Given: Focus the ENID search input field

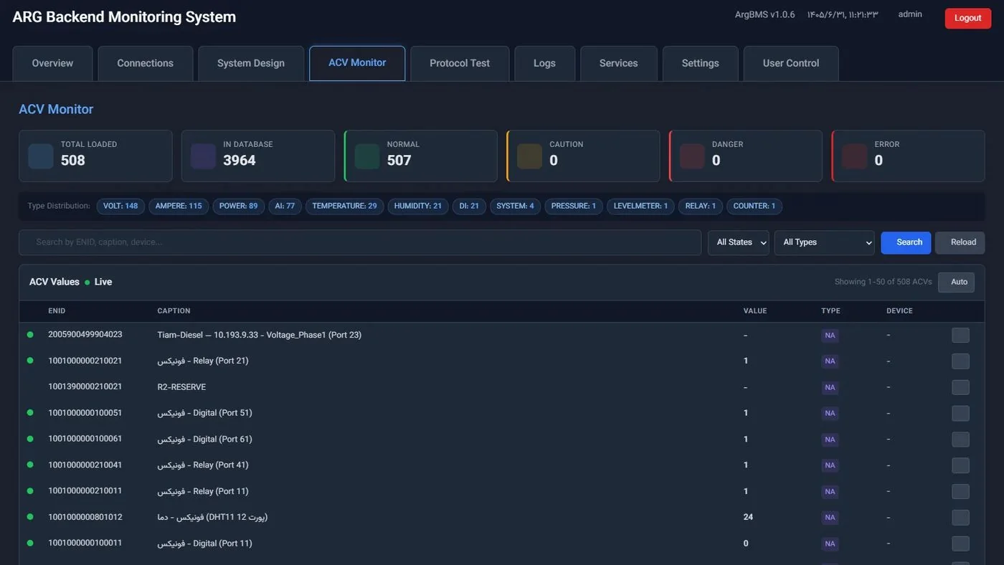Looking at the screenshot, I should tap(360, 242).
